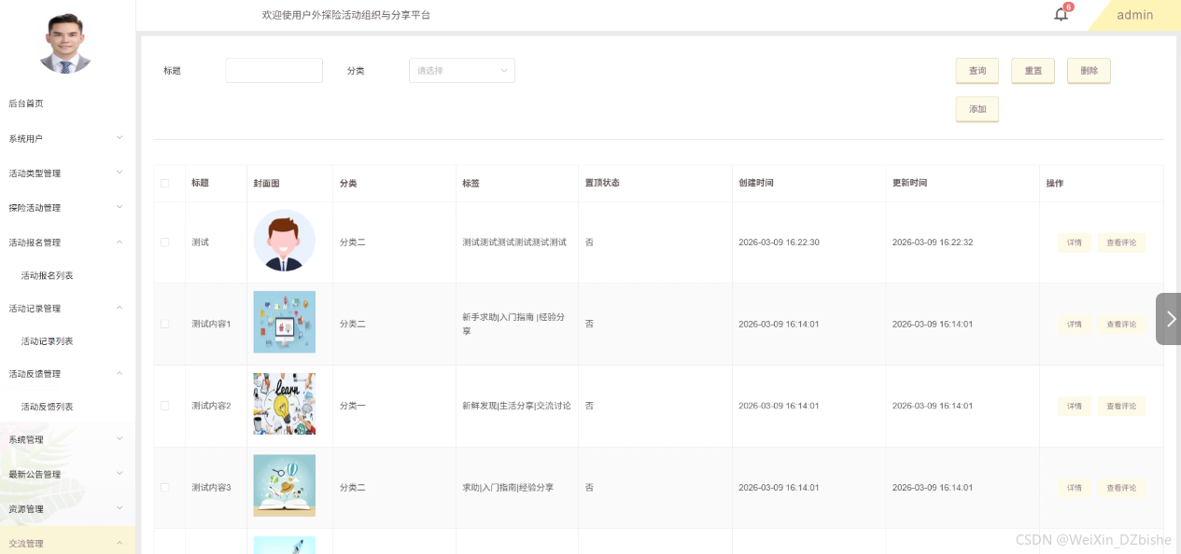Focus the 标题 search input field
1181x554 pixels.
274,70
